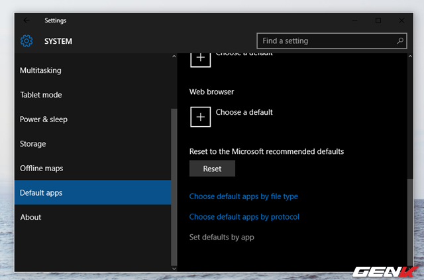
Task: Click the sidebar scroll-up arrow
Action: coord(174,56)
